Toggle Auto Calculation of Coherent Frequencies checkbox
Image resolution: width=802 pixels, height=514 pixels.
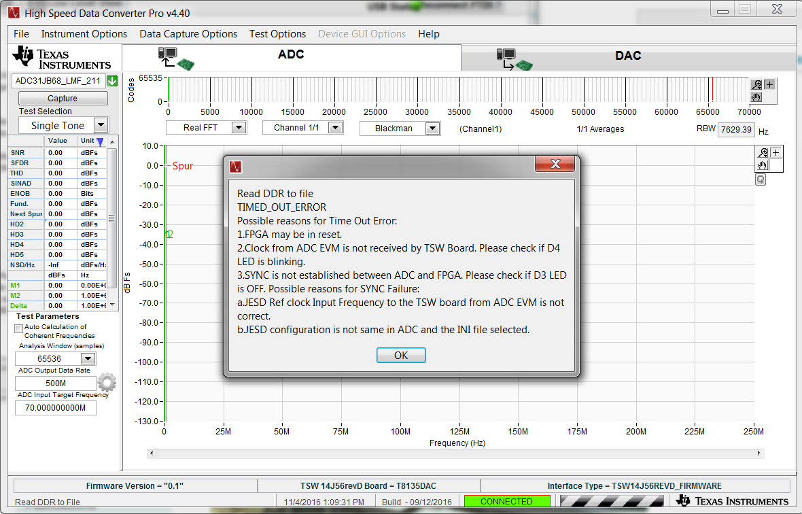[19, 328]
